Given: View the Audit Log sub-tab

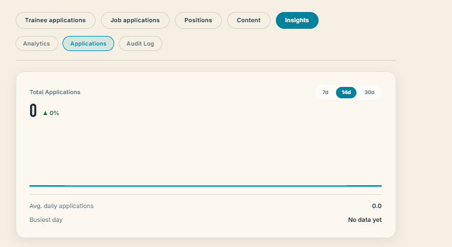Looking at the screenshot, I should pos(141,44).
